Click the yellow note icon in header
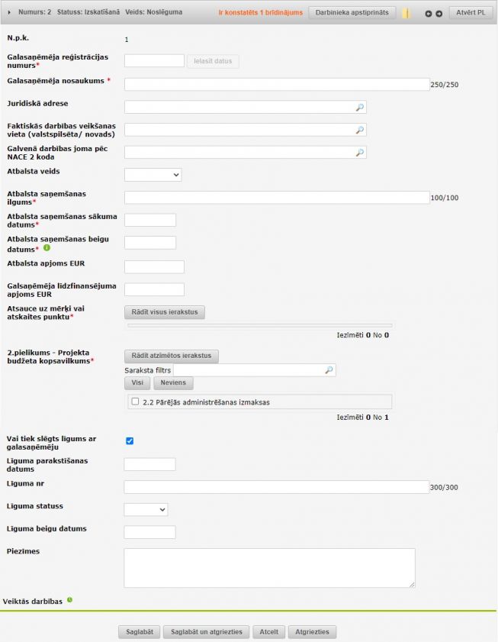Image resolution: width=498 pixels, height=642 pixels. [406, 14]
